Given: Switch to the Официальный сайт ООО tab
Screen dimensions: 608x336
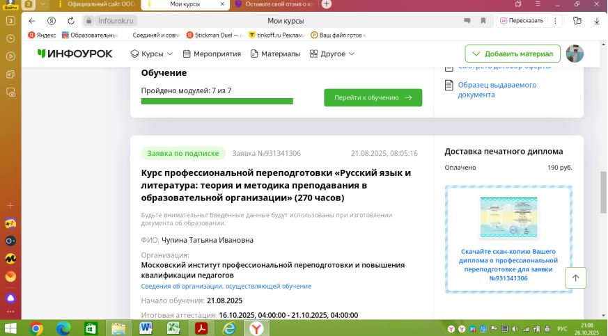Looking at the screenshot, I should pos(98,4).
